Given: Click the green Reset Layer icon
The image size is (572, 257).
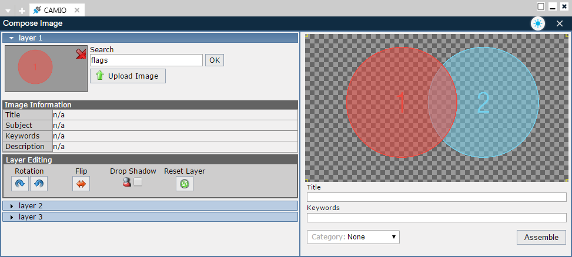Looking at the screenshot, I should point(185,184).
